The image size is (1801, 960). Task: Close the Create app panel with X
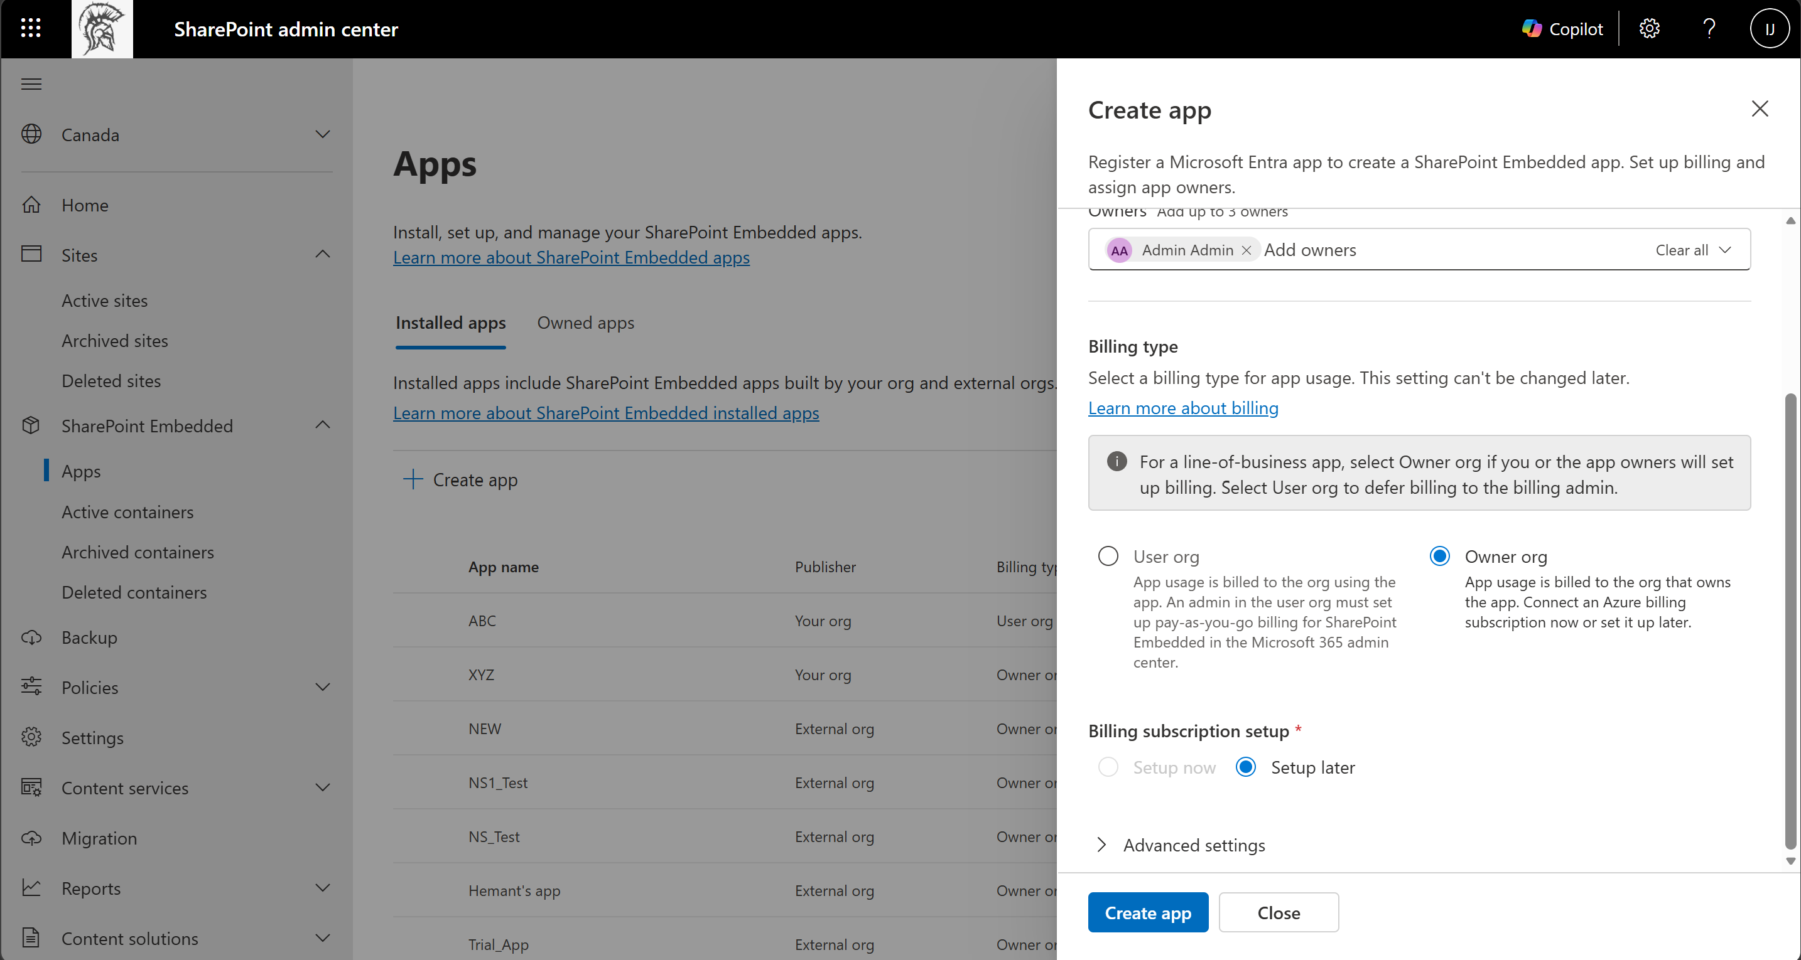point(1759,109)
